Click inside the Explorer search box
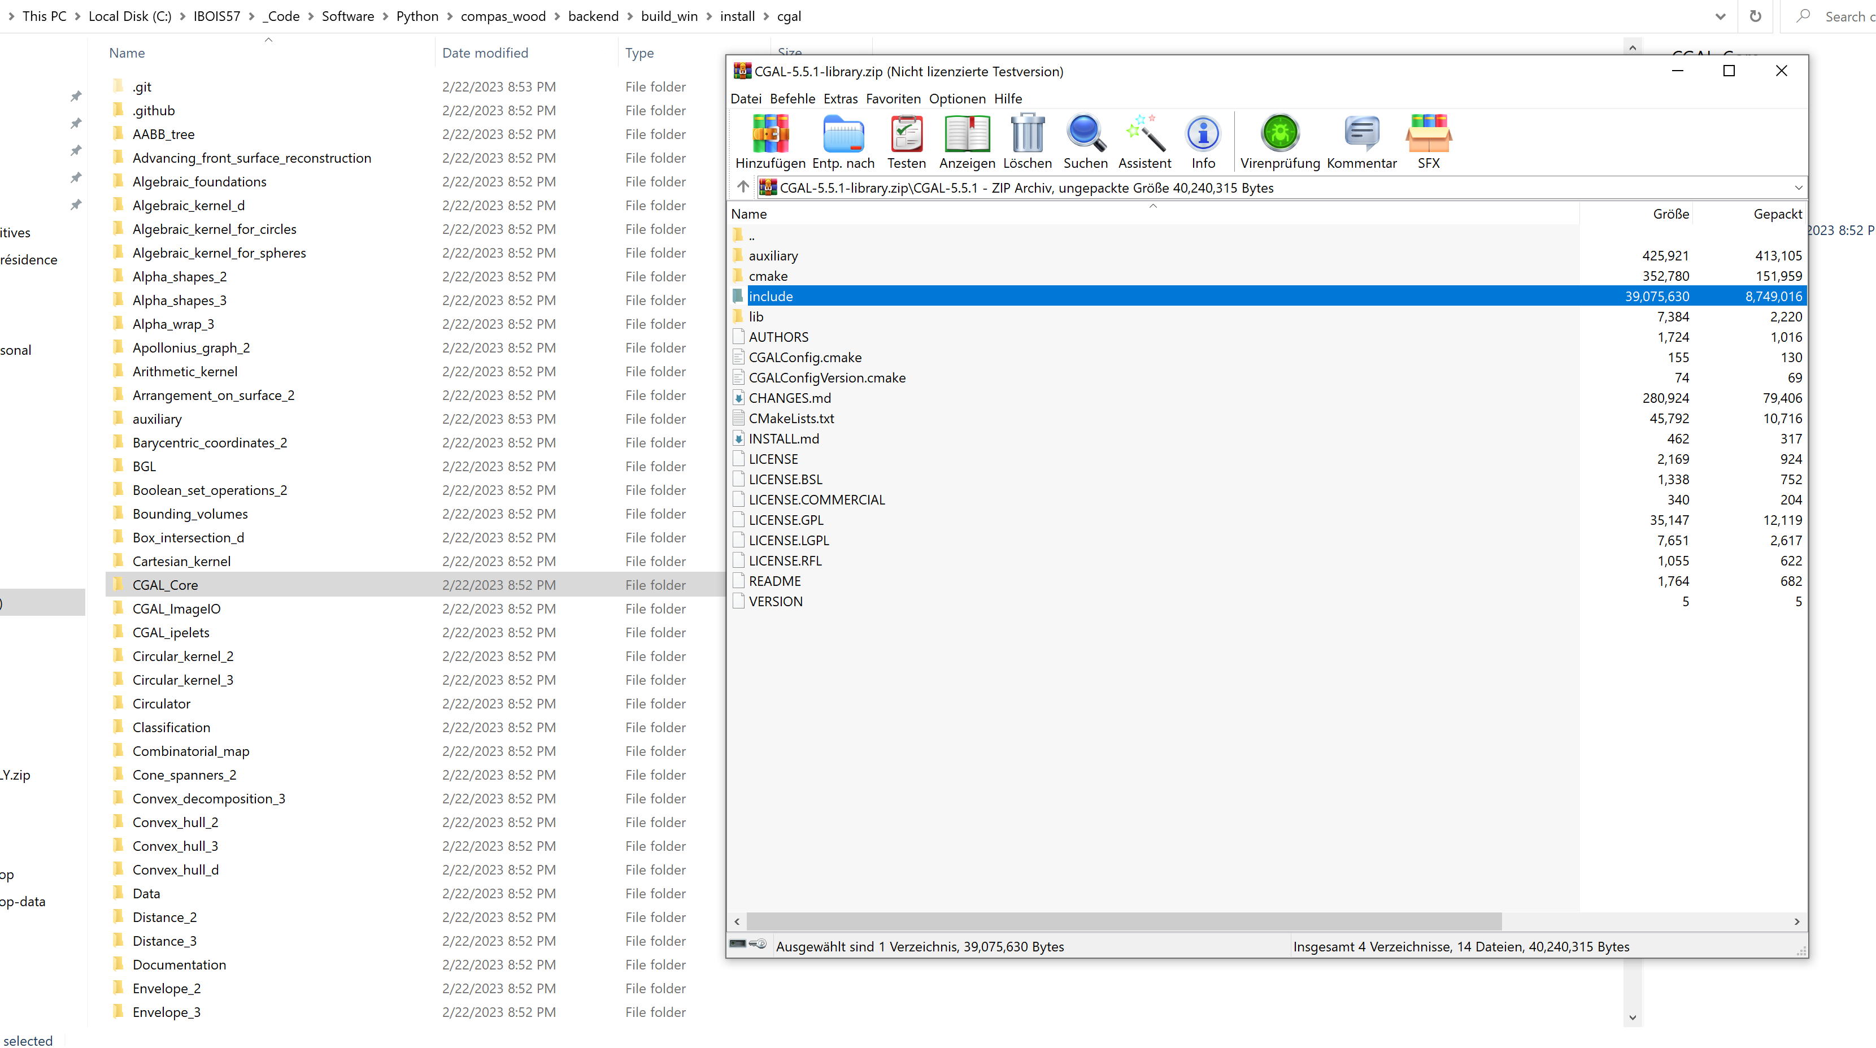 pos(1835,16)
